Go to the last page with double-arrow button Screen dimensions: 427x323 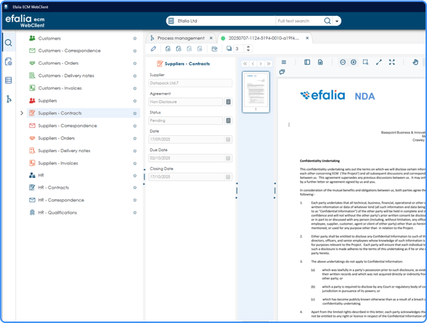269,63
